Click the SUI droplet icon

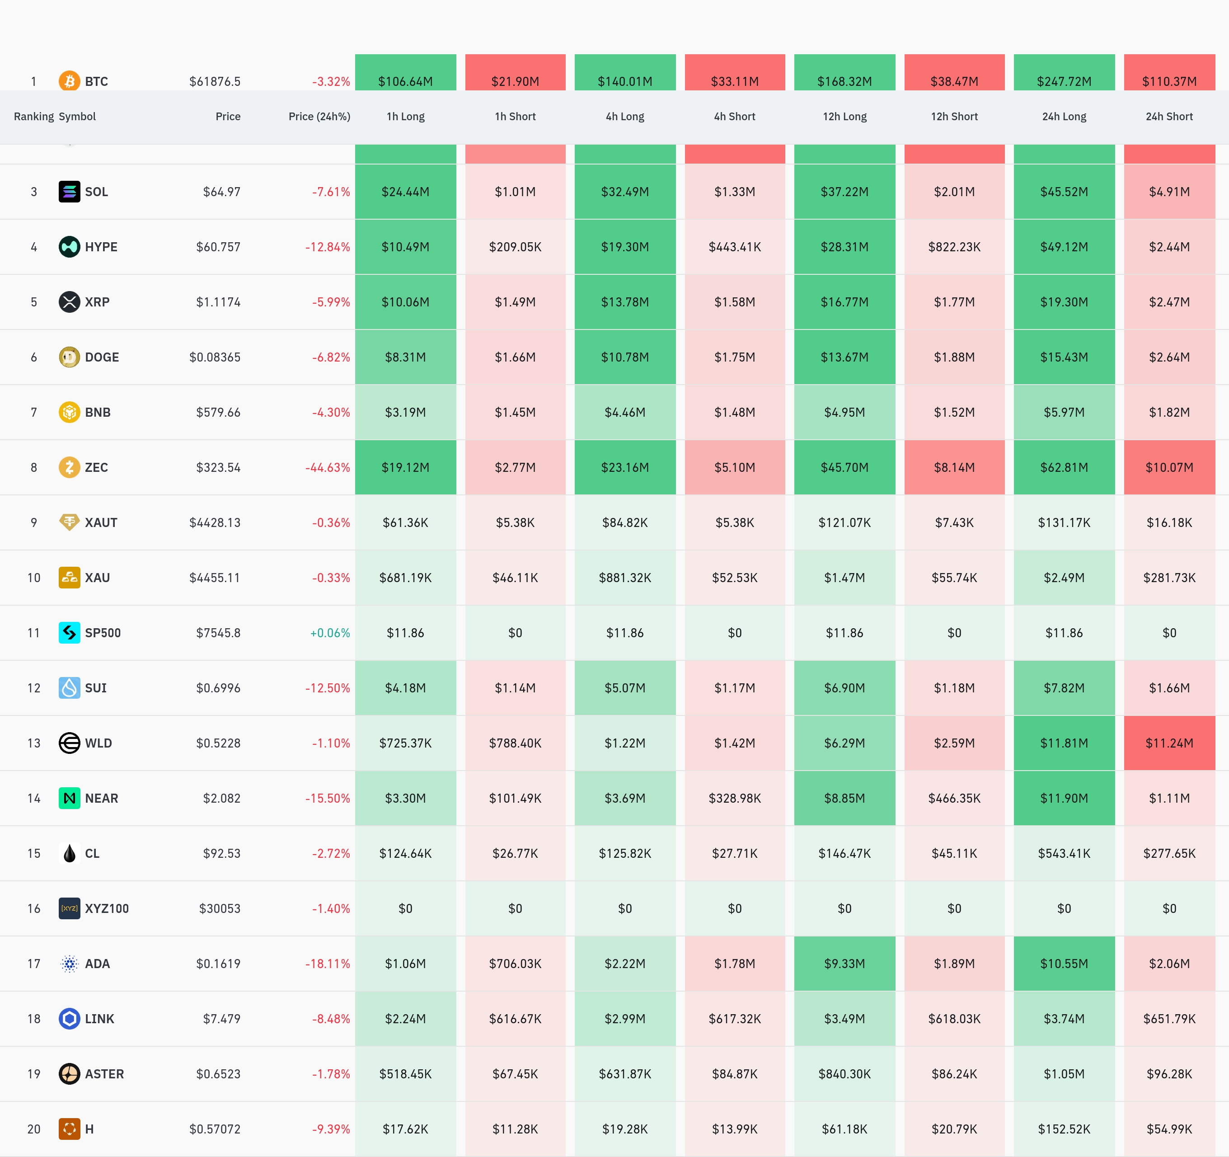coord(69,687)
